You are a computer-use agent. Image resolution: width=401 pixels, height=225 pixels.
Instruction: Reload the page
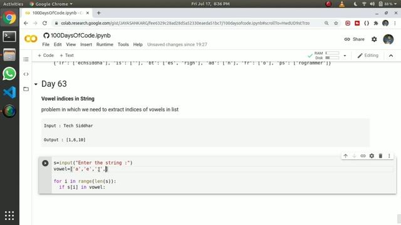click(x=44, y=23)
